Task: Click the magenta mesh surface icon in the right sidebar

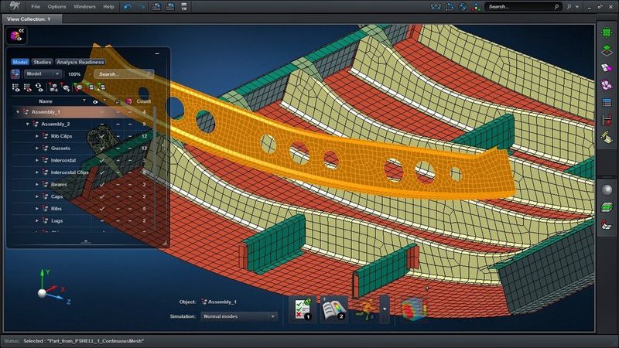Action: click(x=607, y=67)
